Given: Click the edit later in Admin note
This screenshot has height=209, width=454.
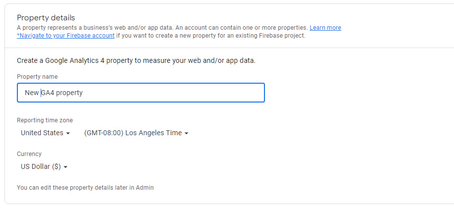Looking at the screenshot, I should pos(85,188).
